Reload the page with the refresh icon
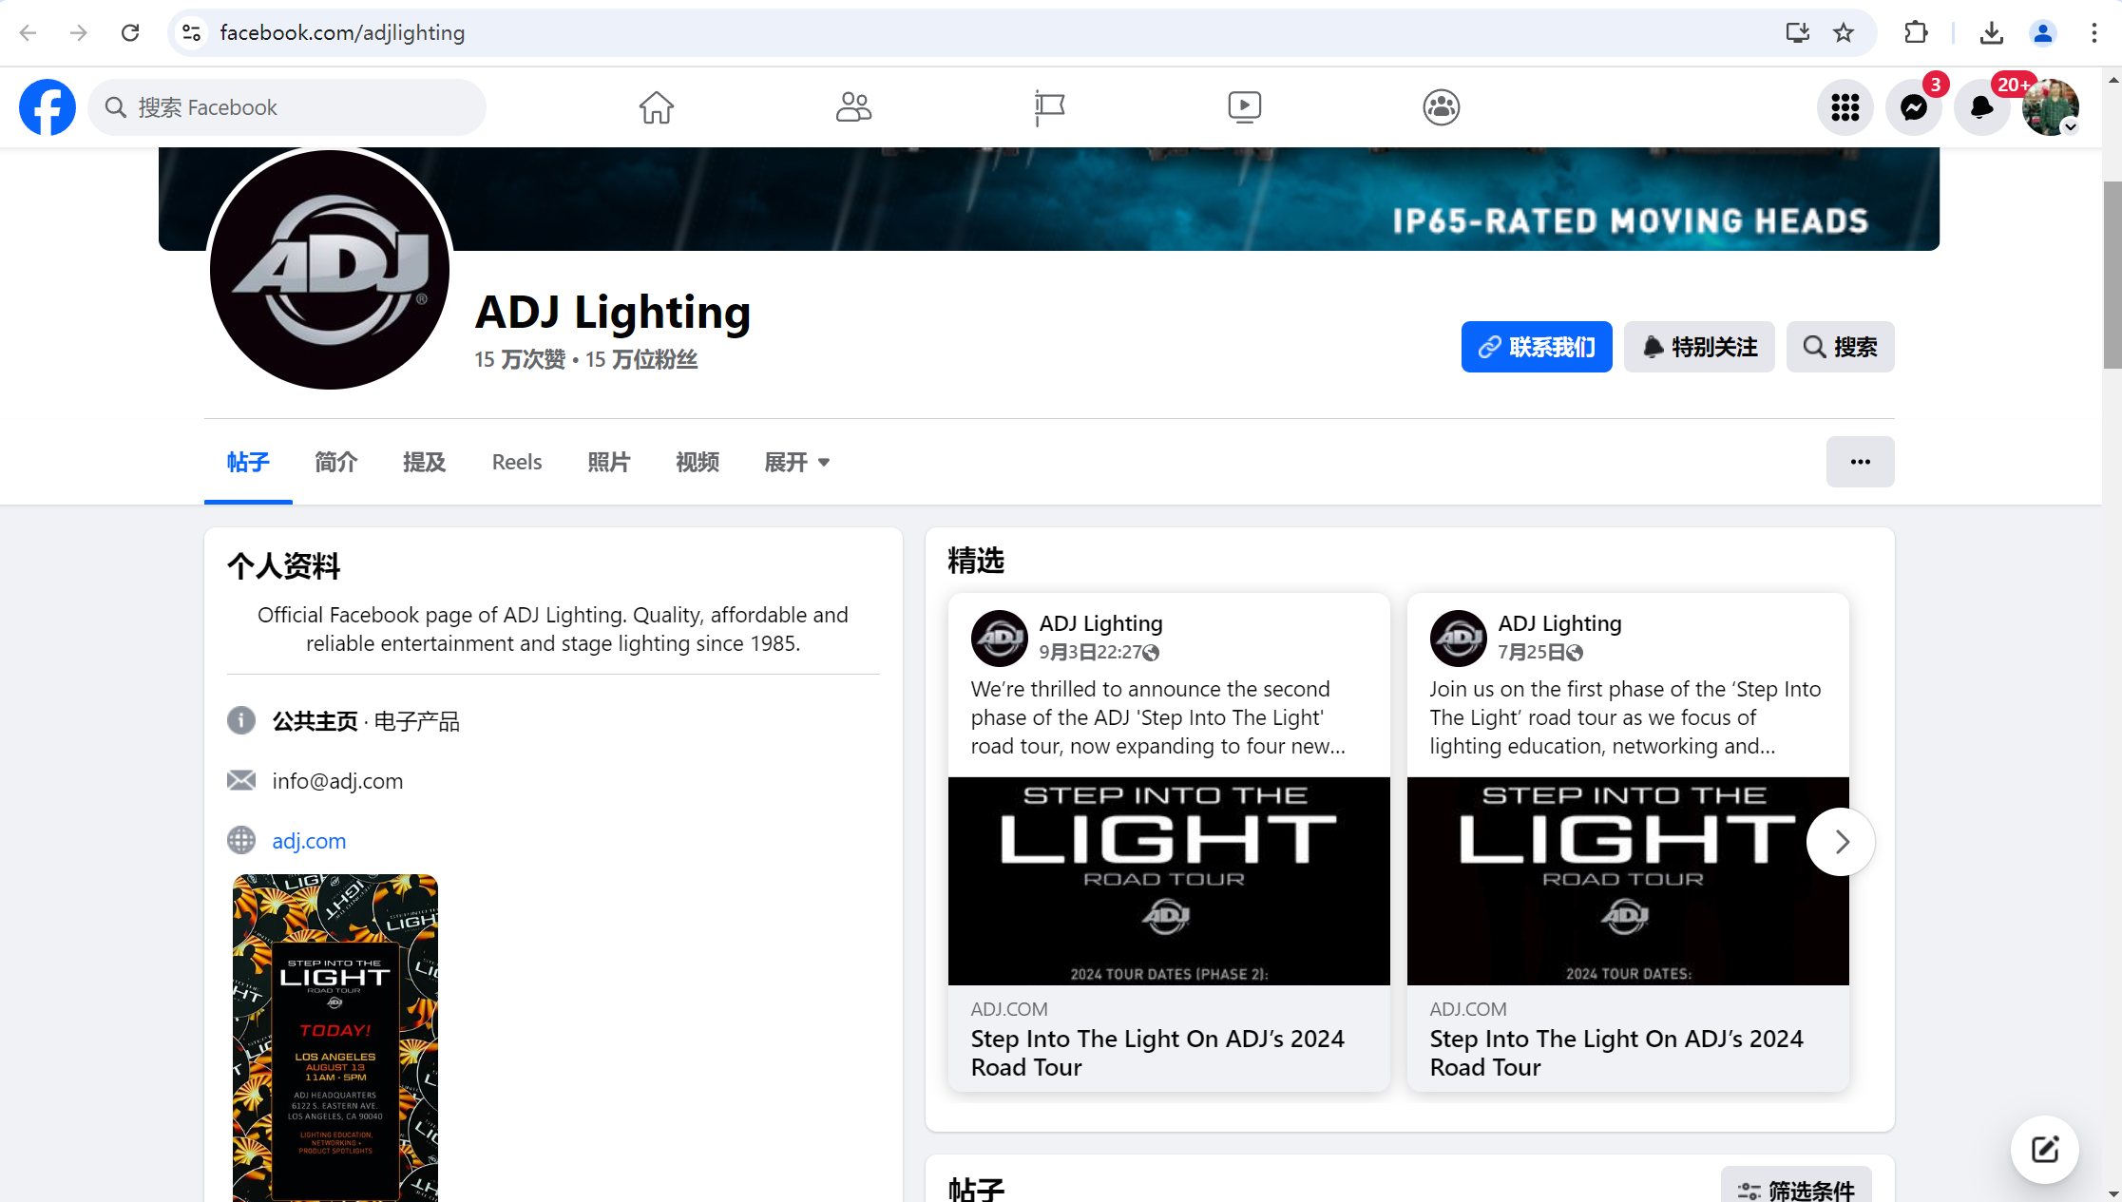The image size is (2122, 1202). (x=130, y=33)
